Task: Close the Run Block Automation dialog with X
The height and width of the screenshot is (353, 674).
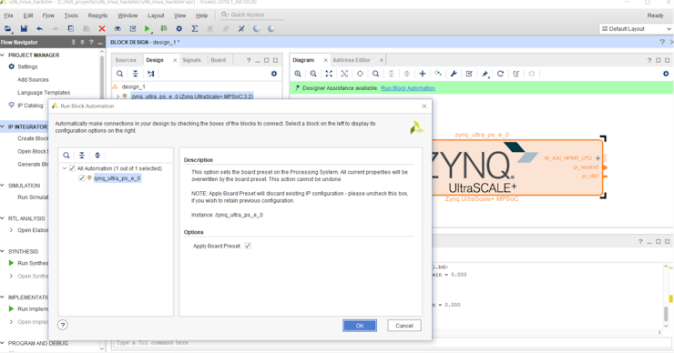Action: coord(424,106)
